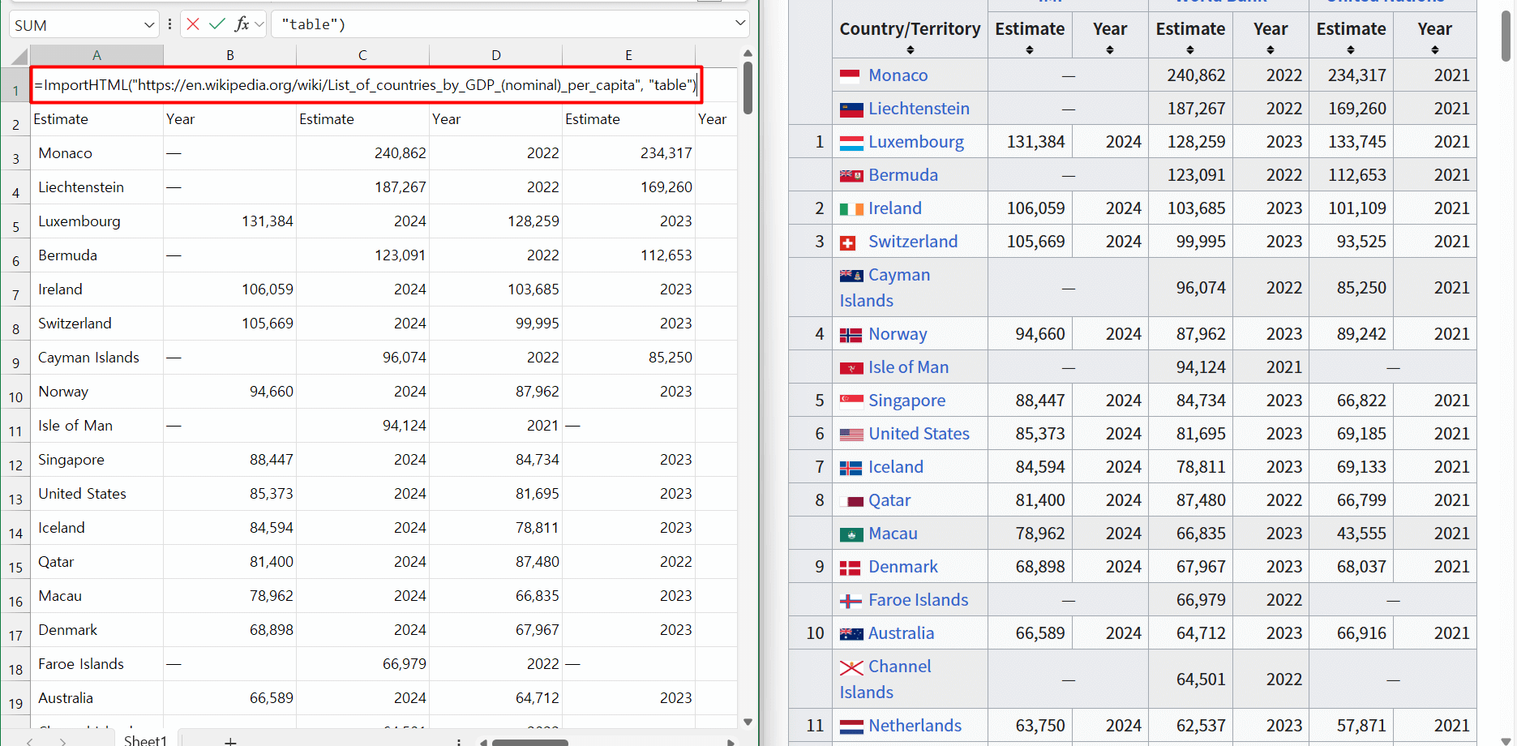Switch to the Sheet1 tab
1517x746 pixels.
tap(145, 740)
